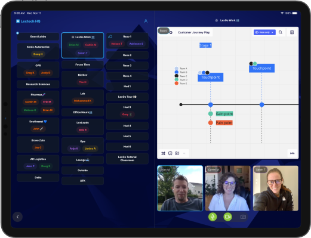Image resolution: width=311 pixels, height=238 pixels.
Task: Open the zoom percentage control
Action: pyautogui.click(x=292, y=153)
